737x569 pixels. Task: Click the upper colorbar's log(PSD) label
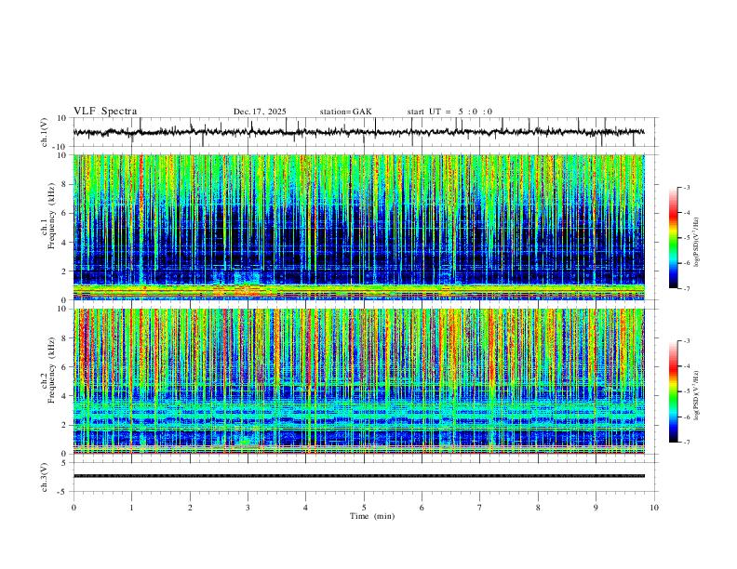coord(697,243)
